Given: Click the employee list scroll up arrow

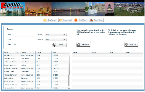Looking at the screenshot, I should [69, 55].
